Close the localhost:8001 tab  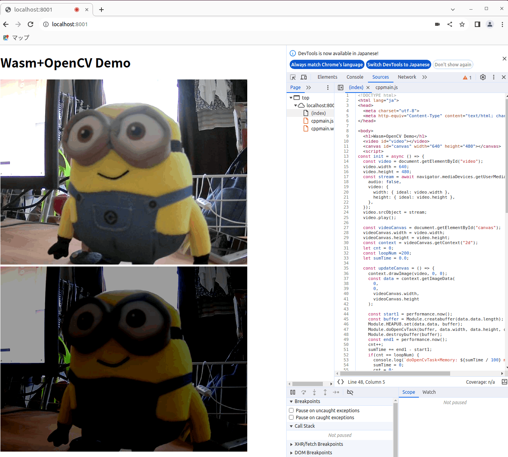tap(87, 10)
